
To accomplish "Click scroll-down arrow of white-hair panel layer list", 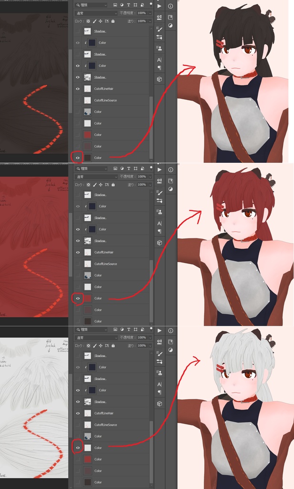I will (x=151, y=486).
